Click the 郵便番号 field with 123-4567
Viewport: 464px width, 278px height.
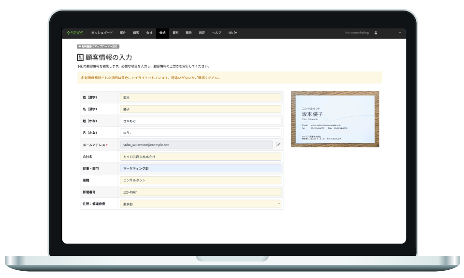[200, 192]
